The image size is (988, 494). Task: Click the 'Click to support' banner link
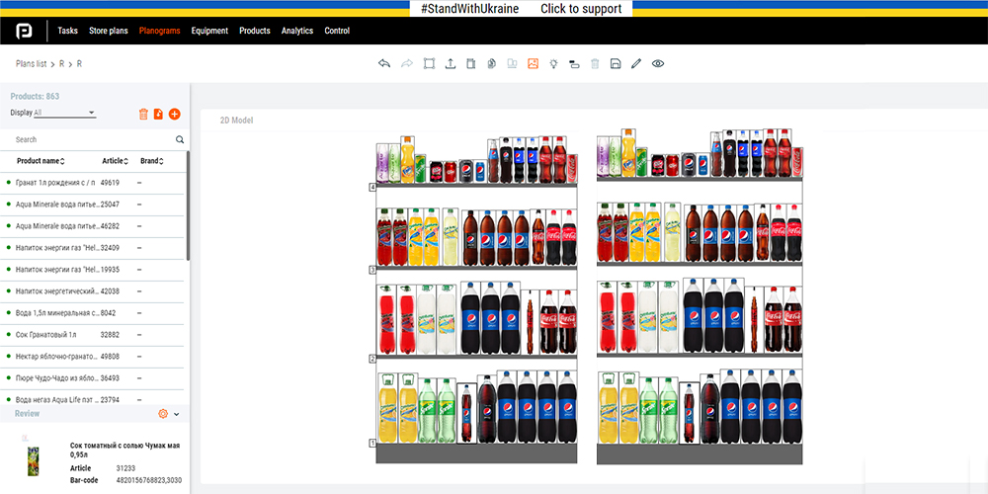pyautogui.click(x=581, y=9)
